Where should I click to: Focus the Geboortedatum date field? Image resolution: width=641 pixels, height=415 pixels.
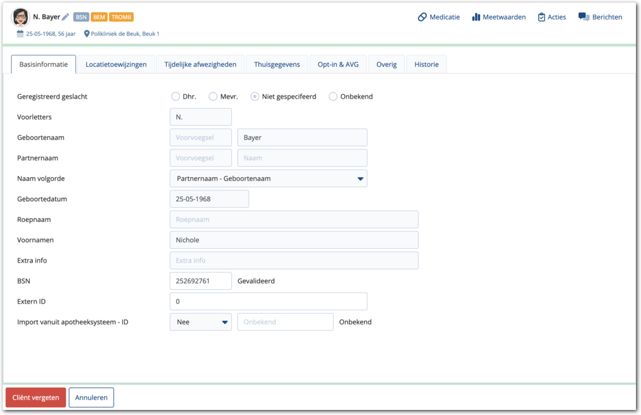point(209,199)
